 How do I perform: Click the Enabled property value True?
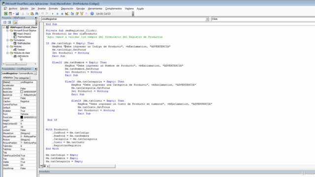pyautogui.click(x=29, y=111)
